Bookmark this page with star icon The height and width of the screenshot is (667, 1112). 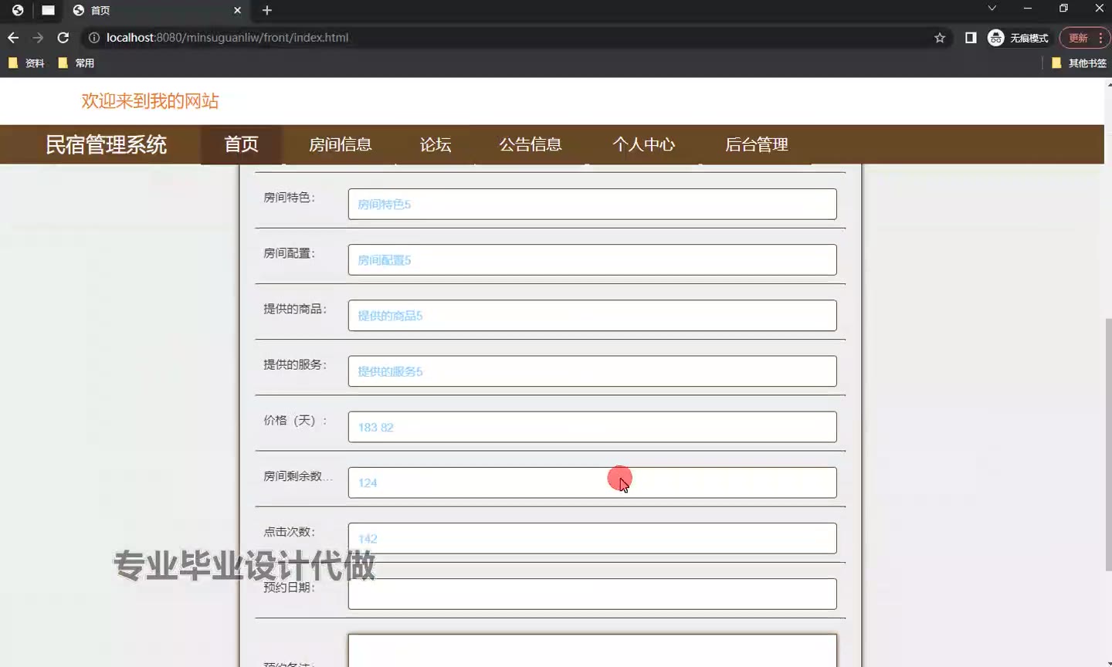pos(940,38)
